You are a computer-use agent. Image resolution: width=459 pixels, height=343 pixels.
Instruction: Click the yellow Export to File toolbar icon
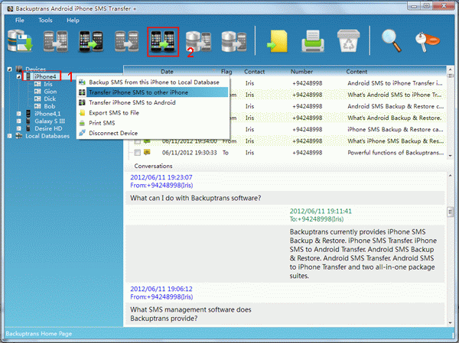point(277,41)
